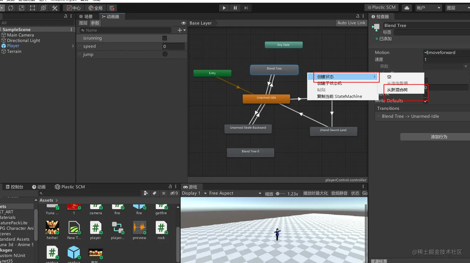The height and width of the screenshot is (263, 470).
Task: Click the speed parameter value field
Action: 173,46
